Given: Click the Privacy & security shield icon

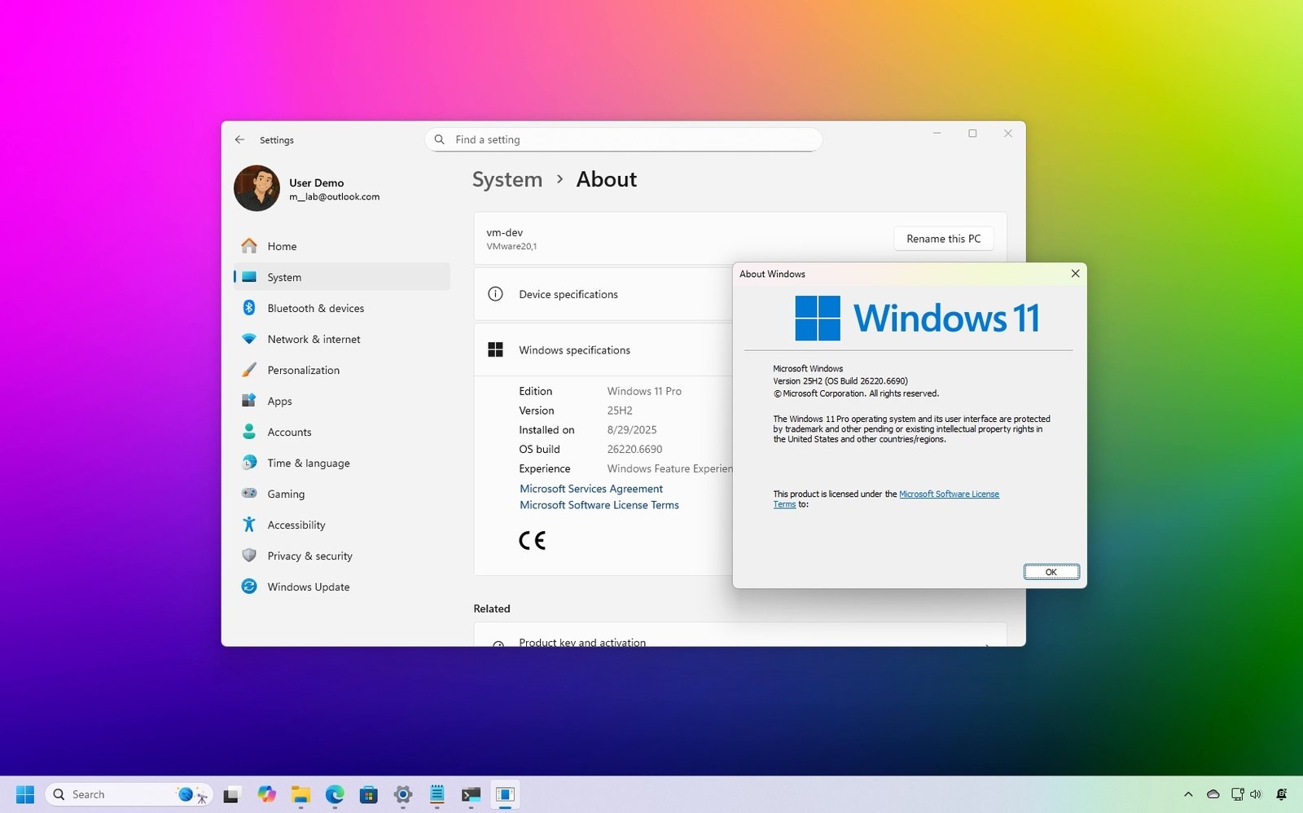Looking at the screenshot, I should [250, 556].
